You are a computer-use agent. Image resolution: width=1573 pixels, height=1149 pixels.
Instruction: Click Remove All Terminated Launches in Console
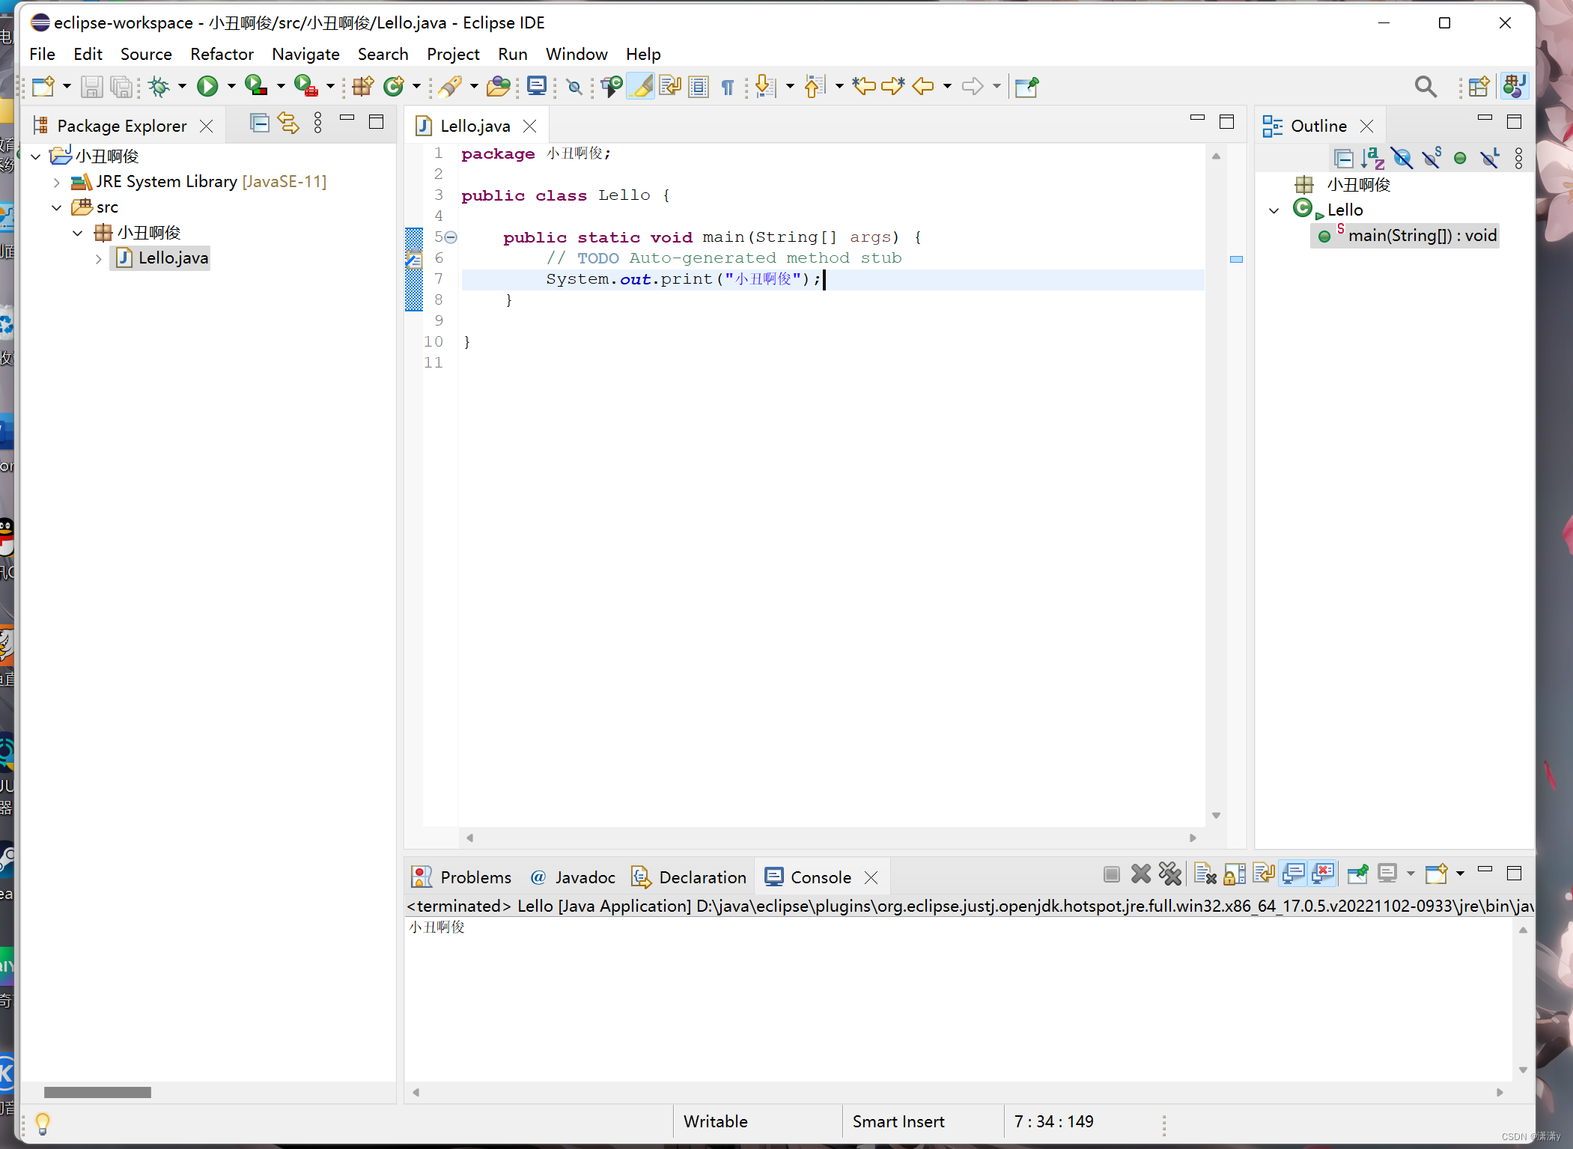[1169, 874]
